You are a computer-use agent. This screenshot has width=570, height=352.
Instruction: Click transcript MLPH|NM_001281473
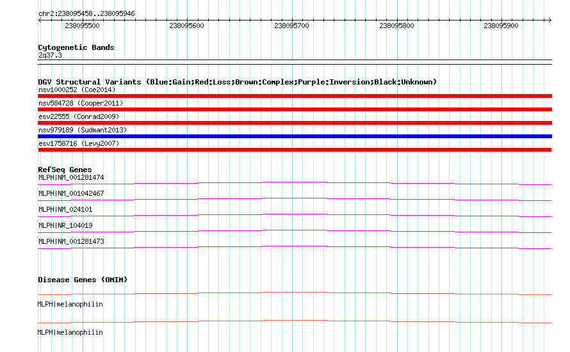tap(71, 241)
